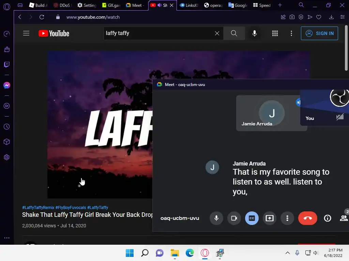Show hidden system tray icons
The height and width of the screenshot is (261, 349).
click(288, 253)
